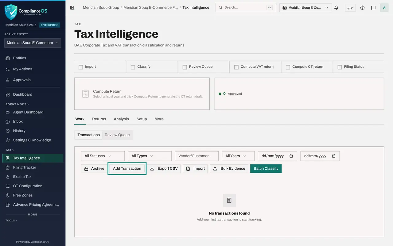Screen dimensions: 393x246
Task: Check the Review Queue step checkbox
Action: click(185, 67)
